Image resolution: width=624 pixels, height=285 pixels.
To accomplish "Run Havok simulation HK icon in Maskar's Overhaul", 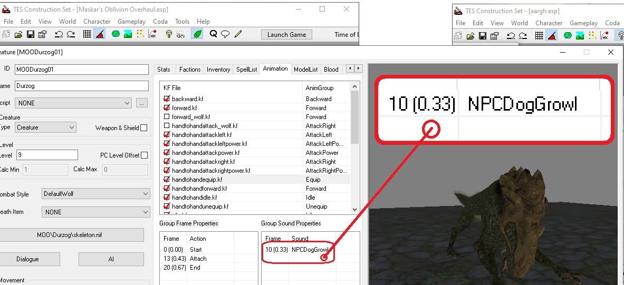I will [x=152, y=35].
